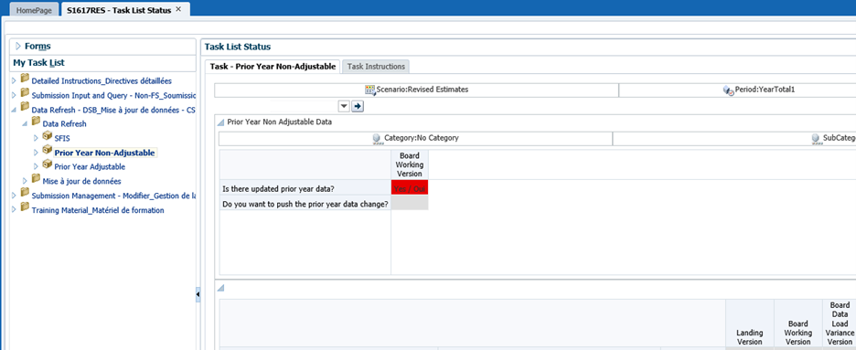Expand Detailed Instructions tree node
The height and width of the screenshot is (350, 856).
(x=15, y=80)
